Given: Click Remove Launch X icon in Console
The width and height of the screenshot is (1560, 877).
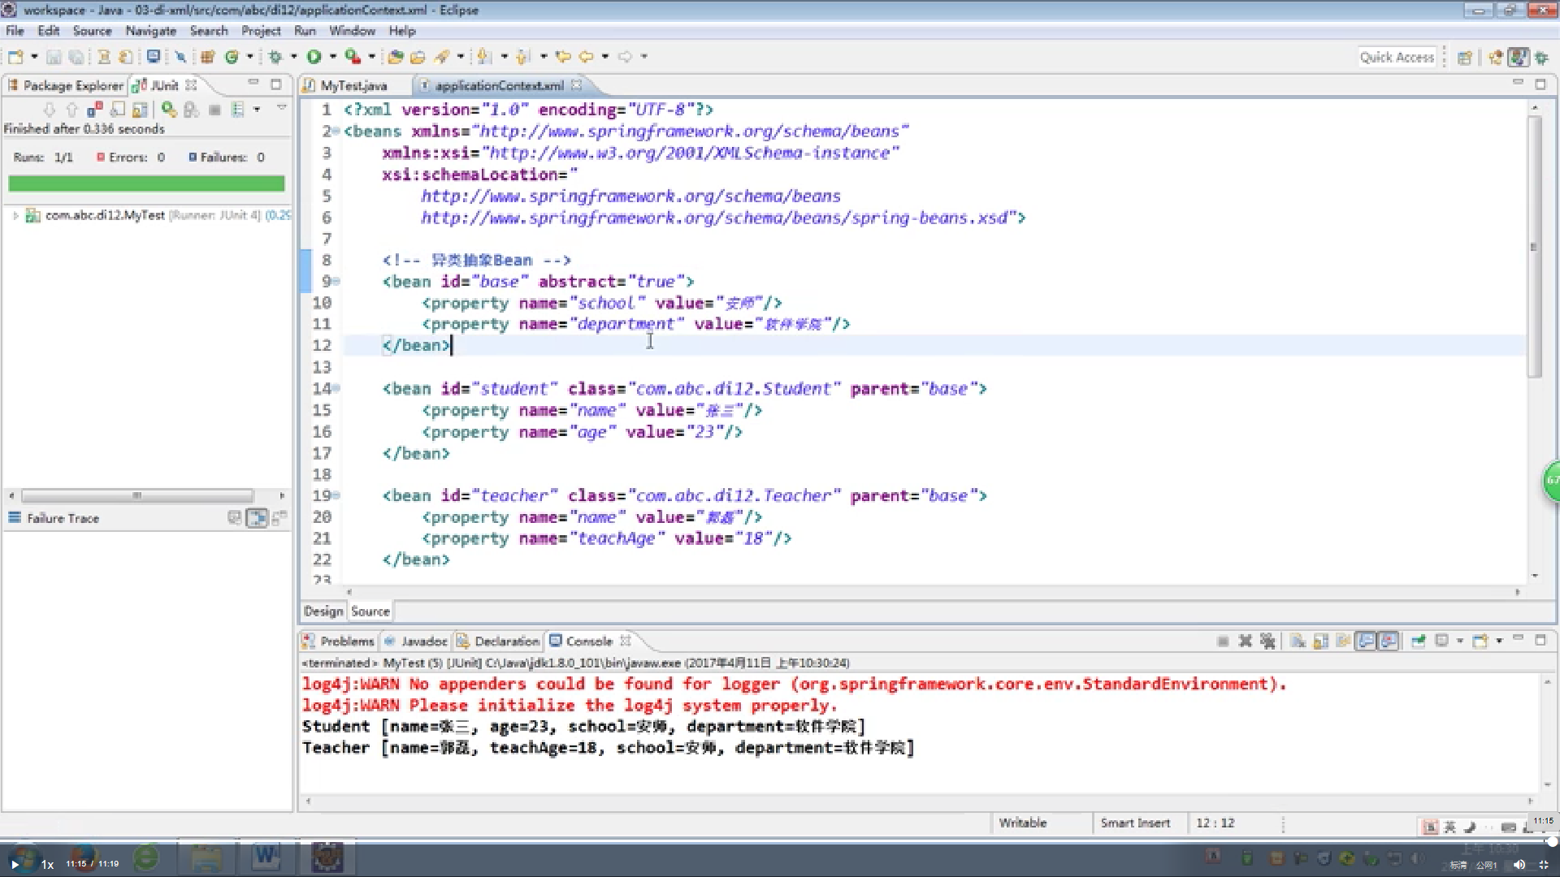Looking at the screenshot, I should click(x=1245, y=642).
